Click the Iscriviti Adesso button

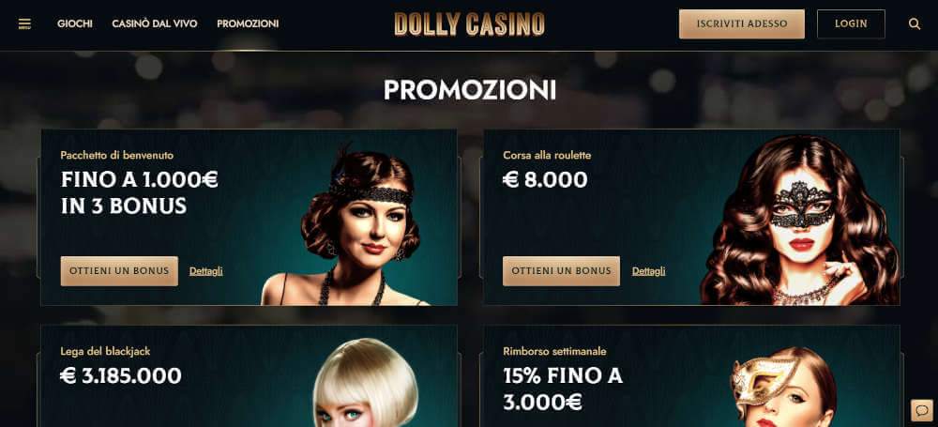[742, 24]
